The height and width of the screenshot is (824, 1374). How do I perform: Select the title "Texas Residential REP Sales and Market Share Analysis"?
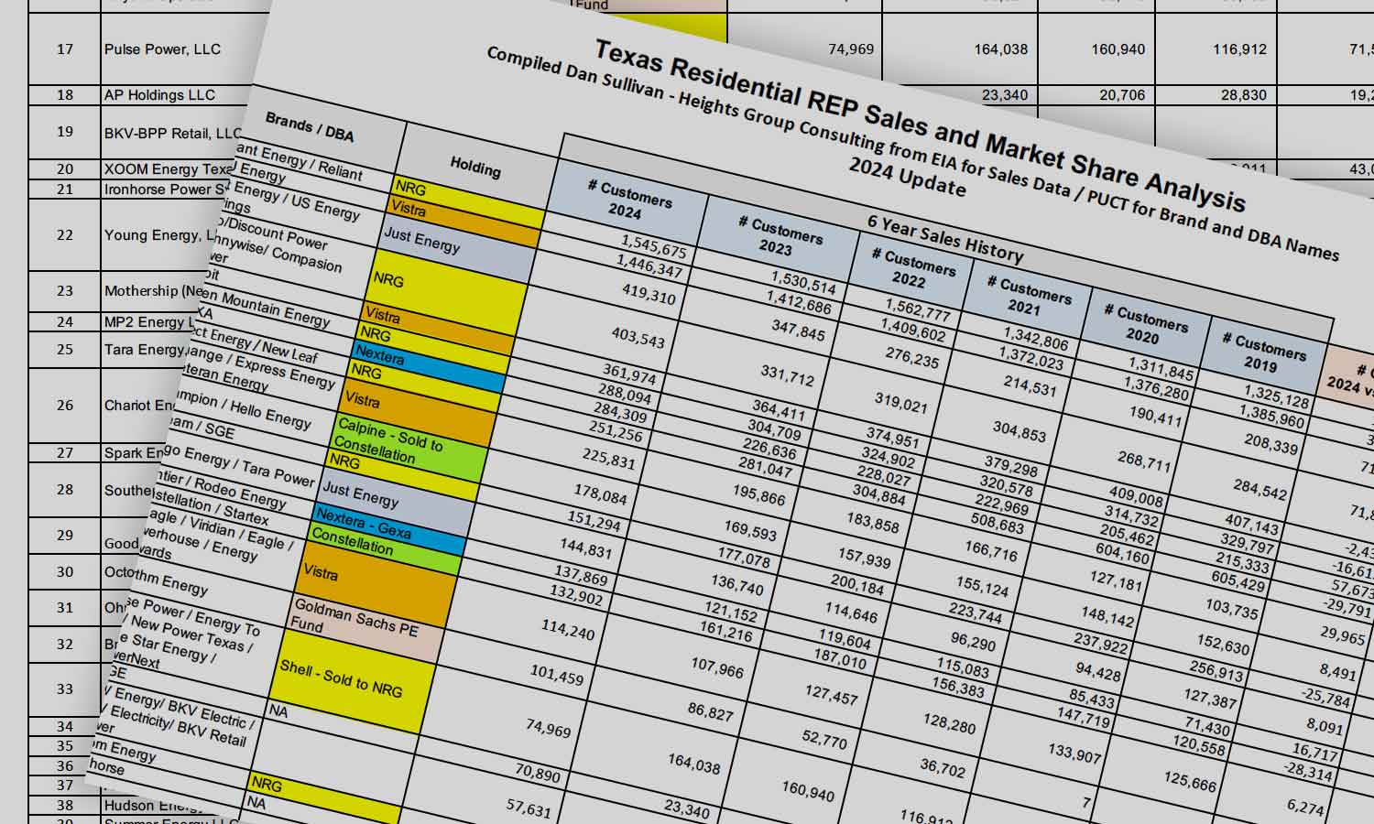tap(921, 125)
